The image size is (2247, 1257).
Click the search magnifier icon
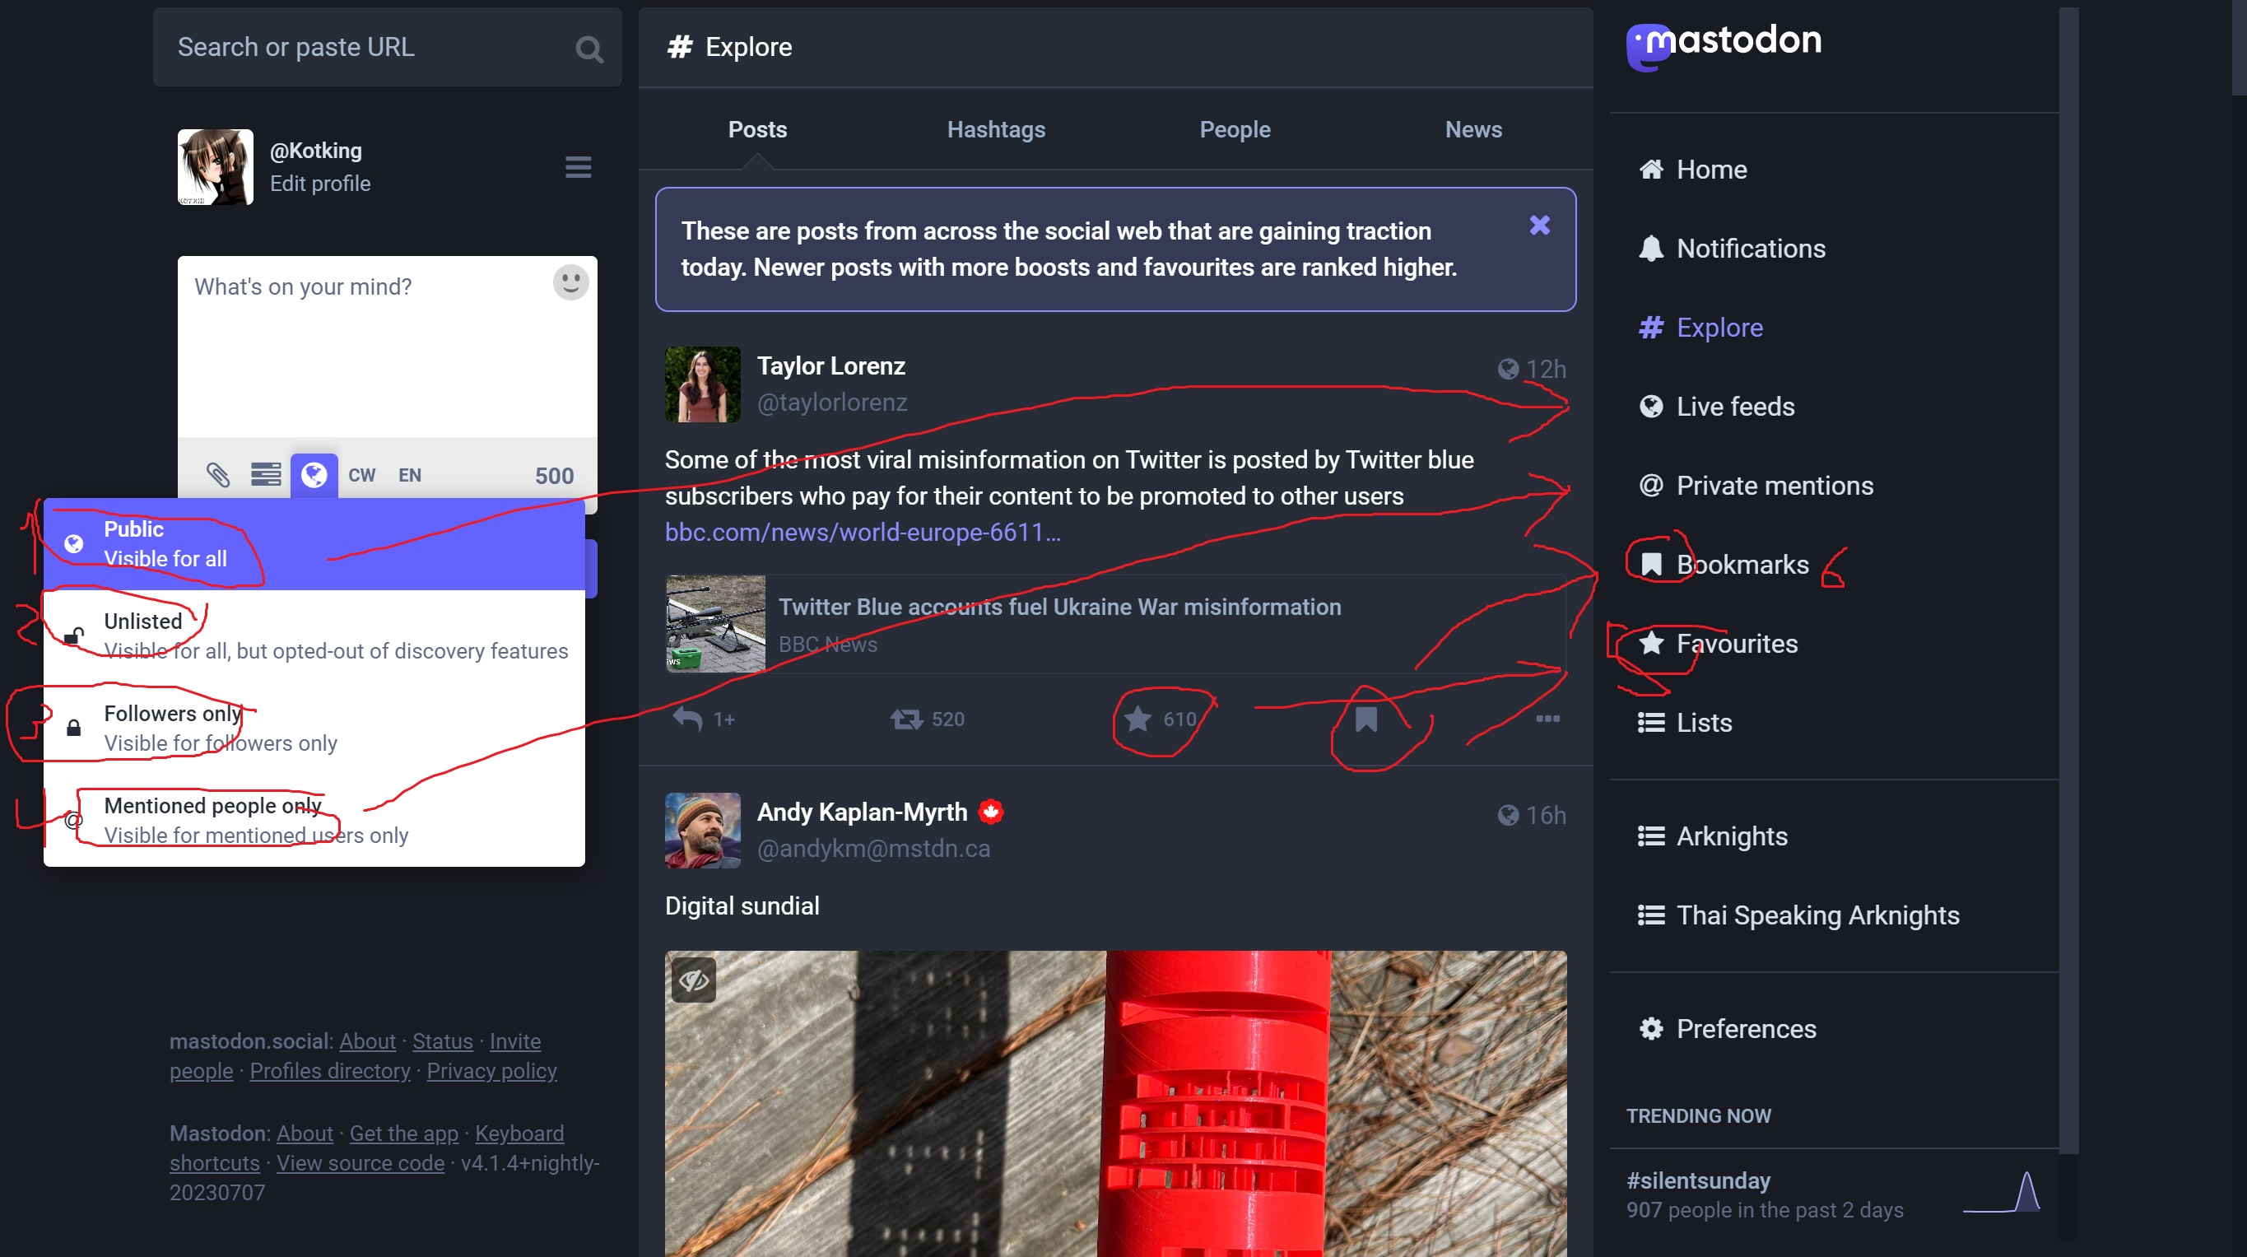[589, 49]
